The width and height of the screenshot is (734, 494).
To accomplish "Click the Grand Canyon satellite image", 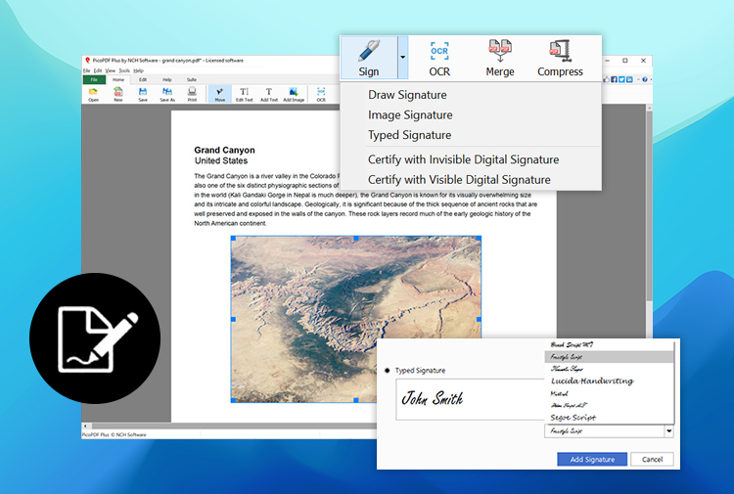I will (x=356, y=320).
